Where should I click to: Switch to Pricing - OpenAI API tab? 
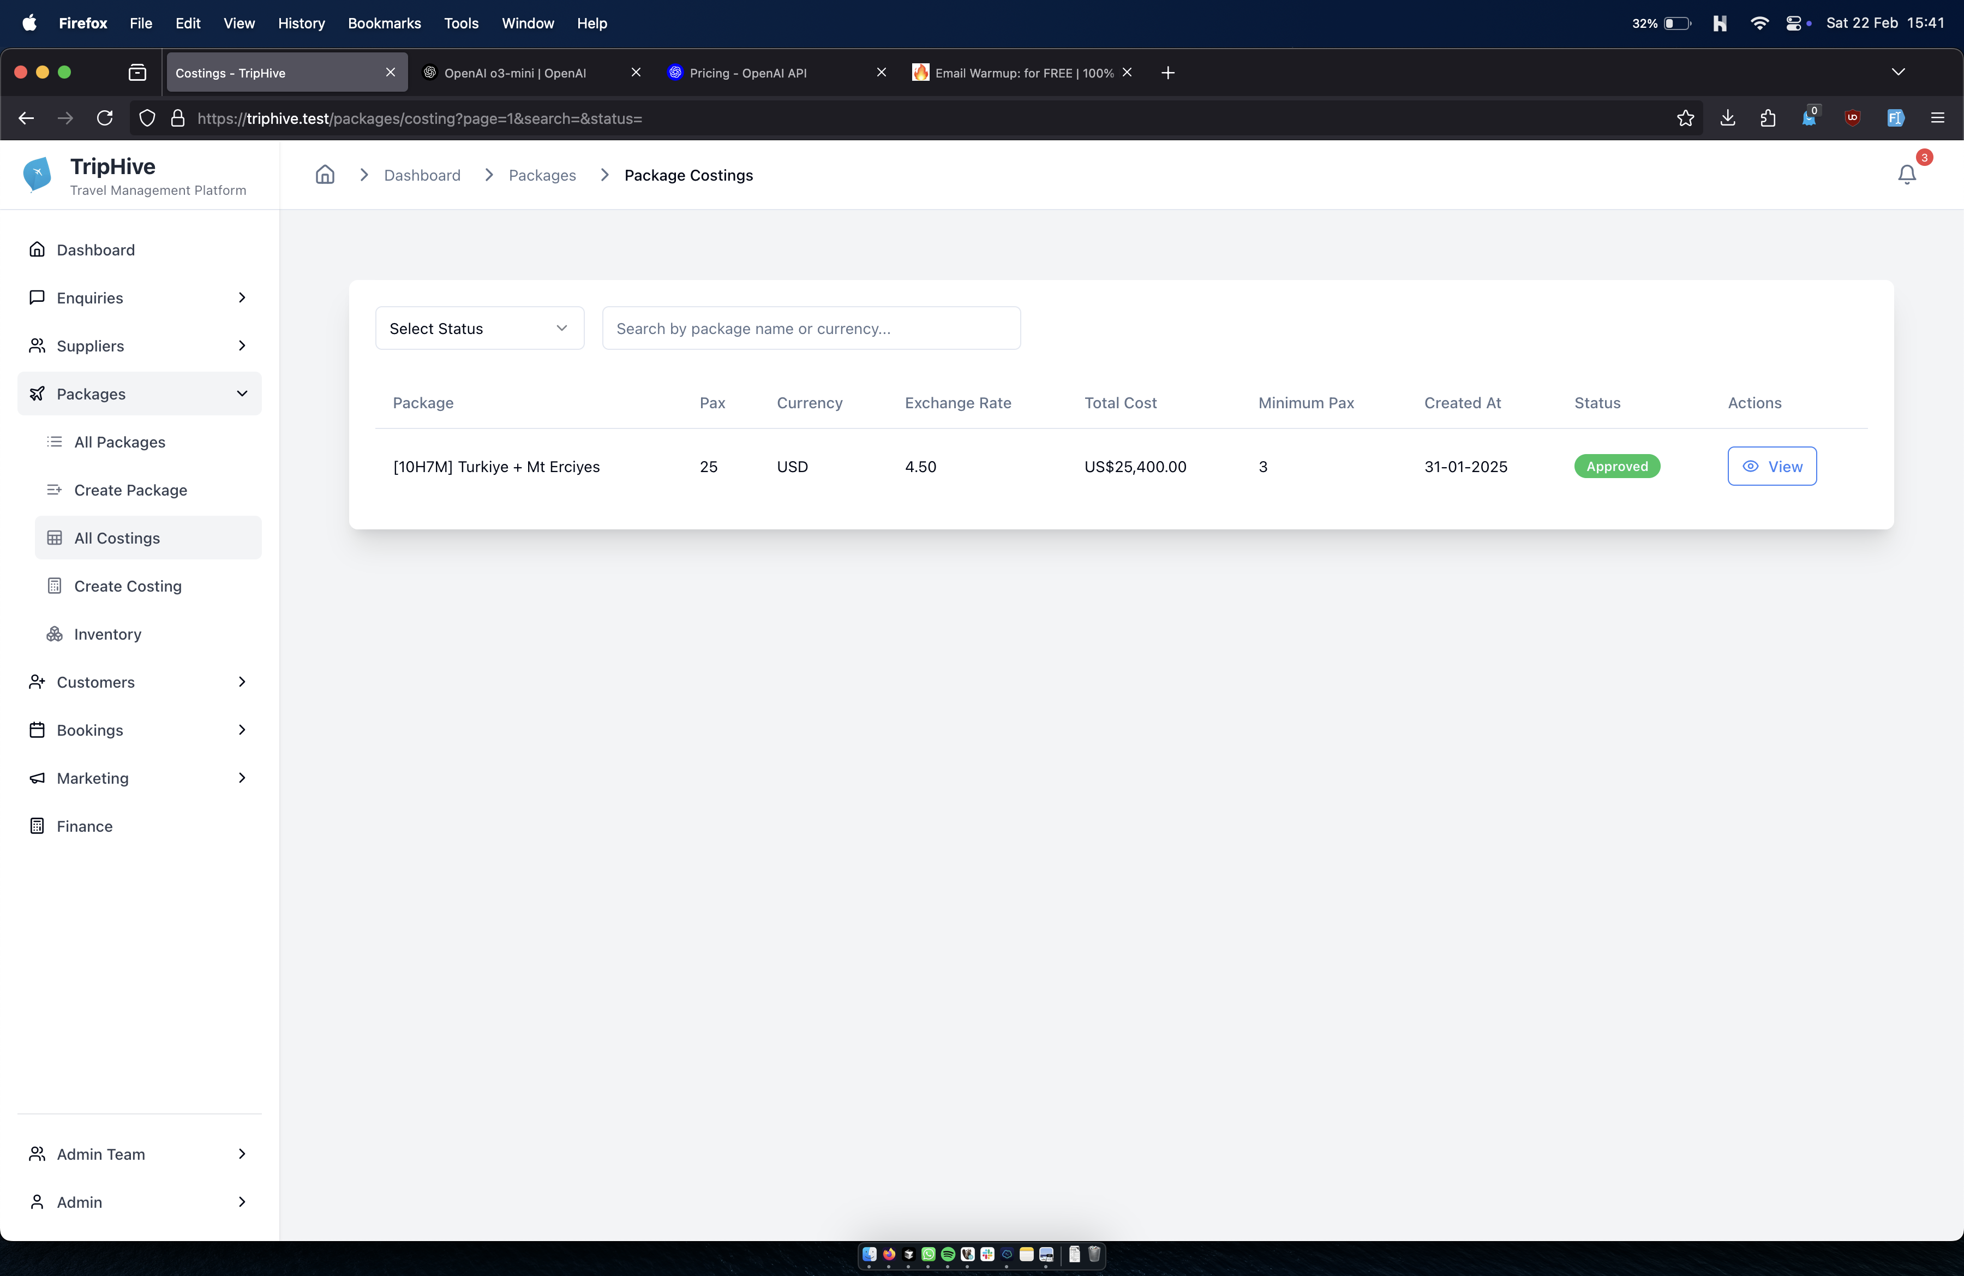(777, 73)
